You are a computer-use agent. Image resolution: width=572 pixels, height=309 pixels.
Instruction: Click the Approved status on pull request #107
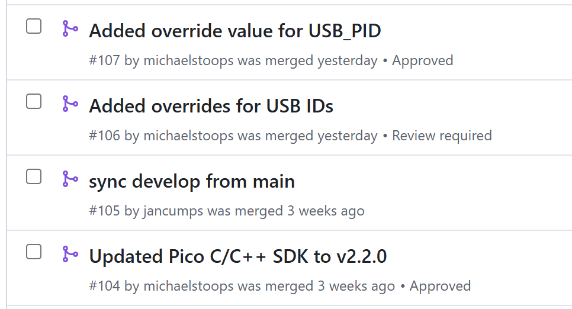422,60
